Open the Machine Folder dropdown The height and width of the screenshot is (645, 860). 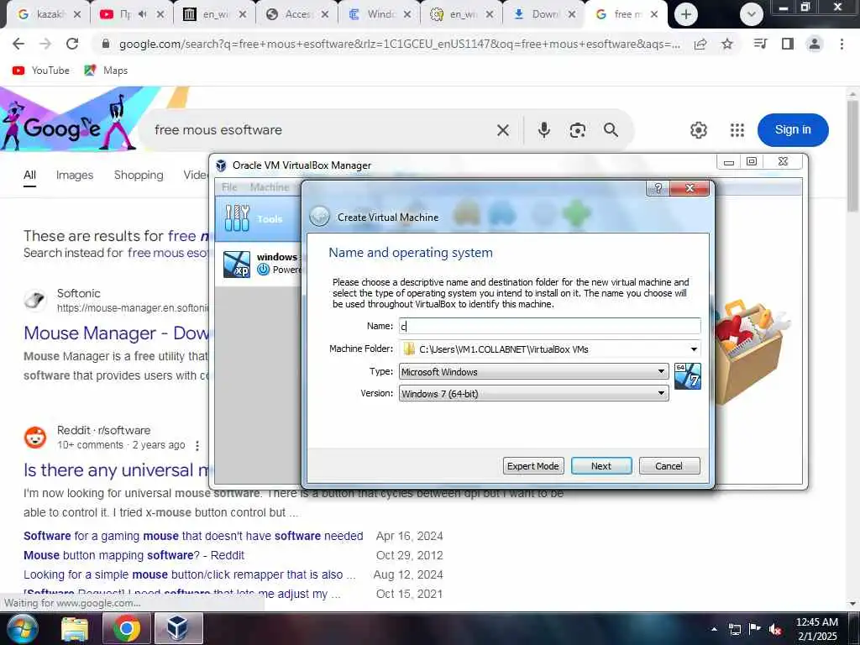pos(694,349)
